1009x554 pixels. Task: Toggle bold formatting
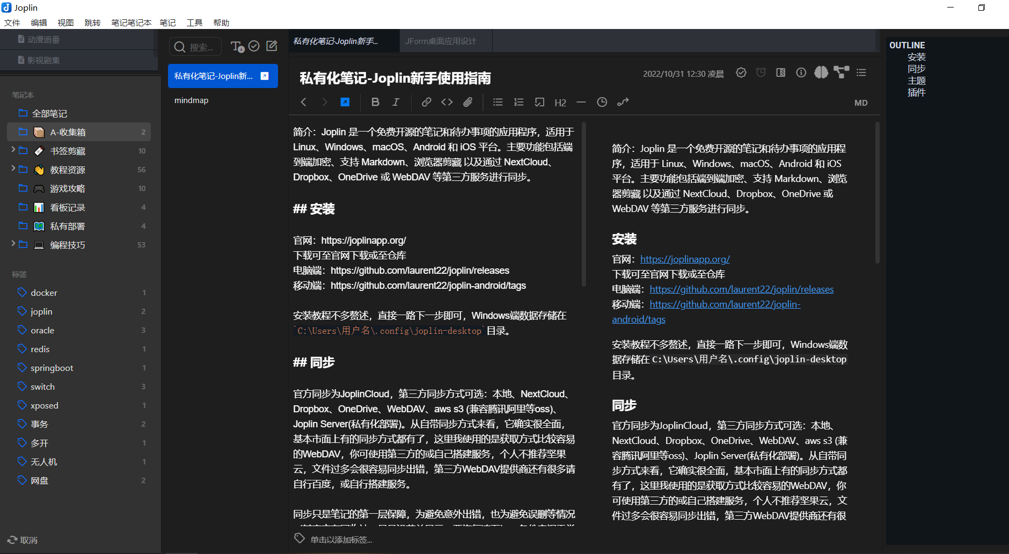pyautogui.click(x=375, y=102)
